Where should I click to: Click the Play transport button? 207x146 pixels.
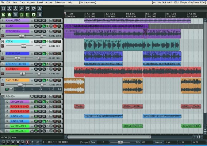click(x=8, y=142)
